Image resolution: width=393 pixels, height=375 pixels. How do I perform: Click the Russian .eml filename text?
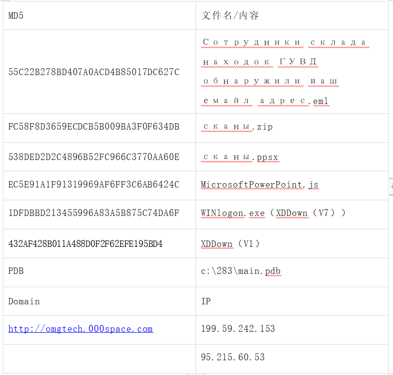click(285, 72)
